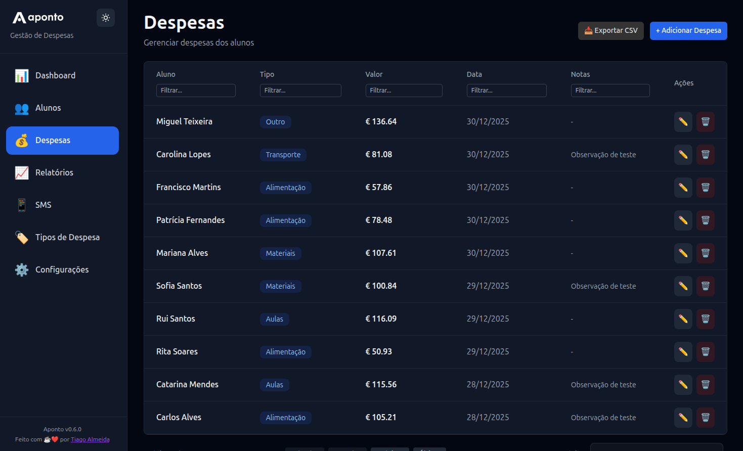Click the Data column filter input
Image resolution: width=743 pixels, height=451 pixels.
click(x=506, y=91)
